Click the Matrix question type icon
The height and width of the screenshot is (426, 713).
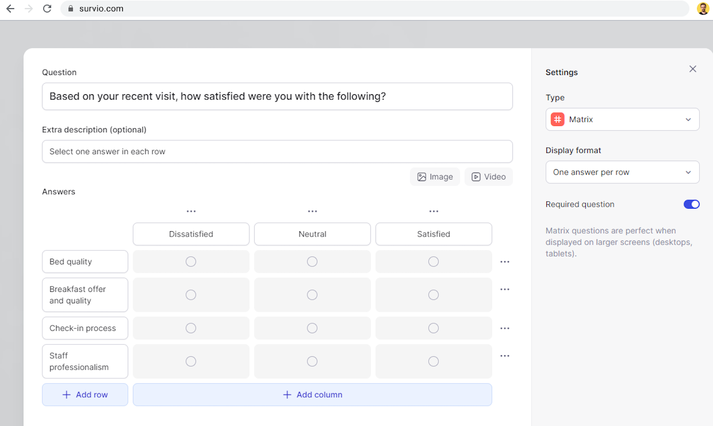tap(557, 119)
